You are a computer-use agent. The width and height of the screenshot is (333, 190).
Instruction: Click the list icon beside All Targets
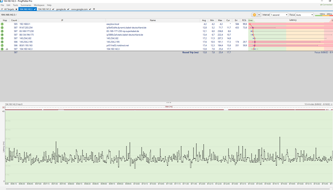coord(2,9)
